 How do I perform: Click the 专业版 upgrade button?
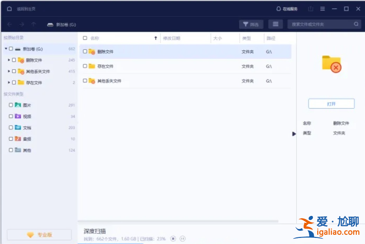tap(39, 235)
